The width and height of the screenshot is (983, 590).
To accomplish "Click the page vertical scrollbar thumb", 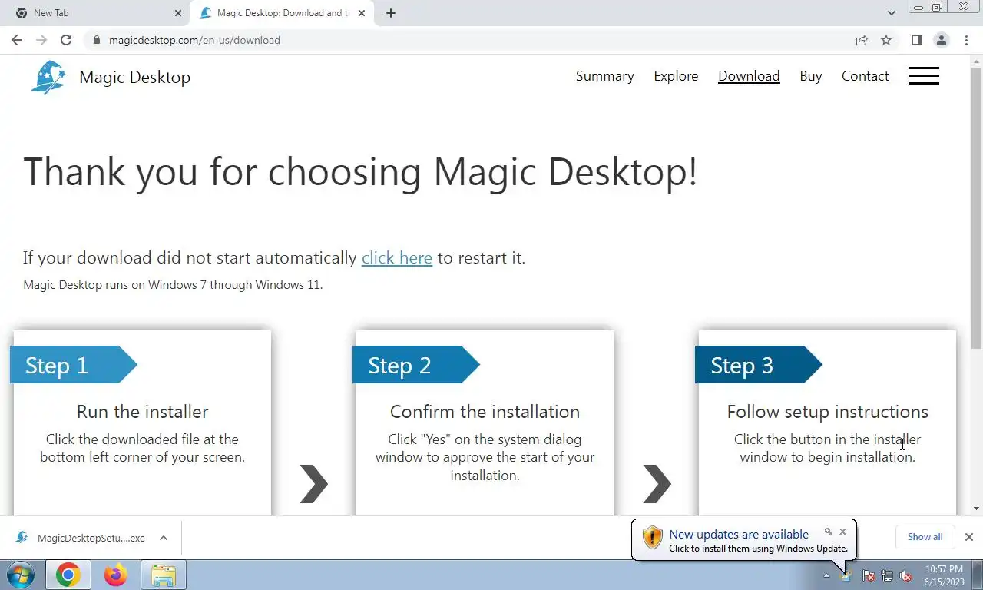I will point(976,207).
